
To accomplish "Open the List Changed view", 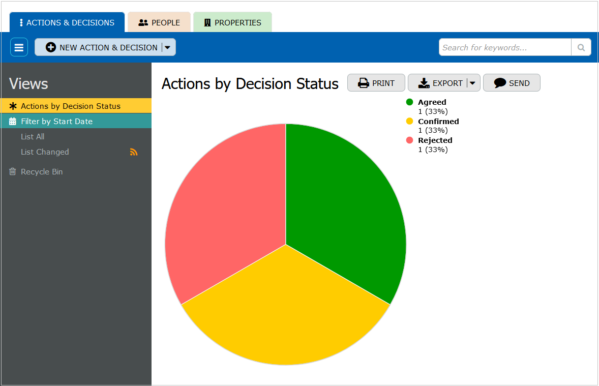I will [x=45, y=152].
